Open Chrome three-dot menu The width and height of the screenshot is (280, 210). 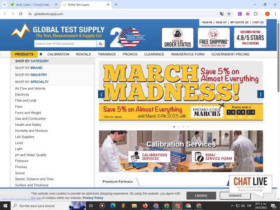coord(275,14)
